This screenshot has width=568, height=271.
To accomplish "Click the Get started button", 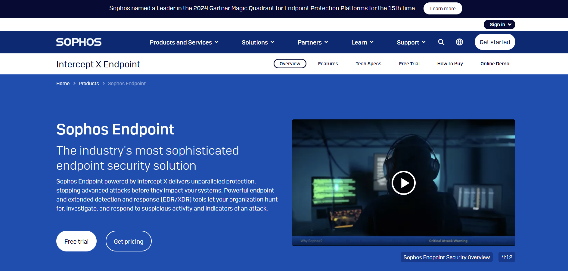I will point(495,42).
